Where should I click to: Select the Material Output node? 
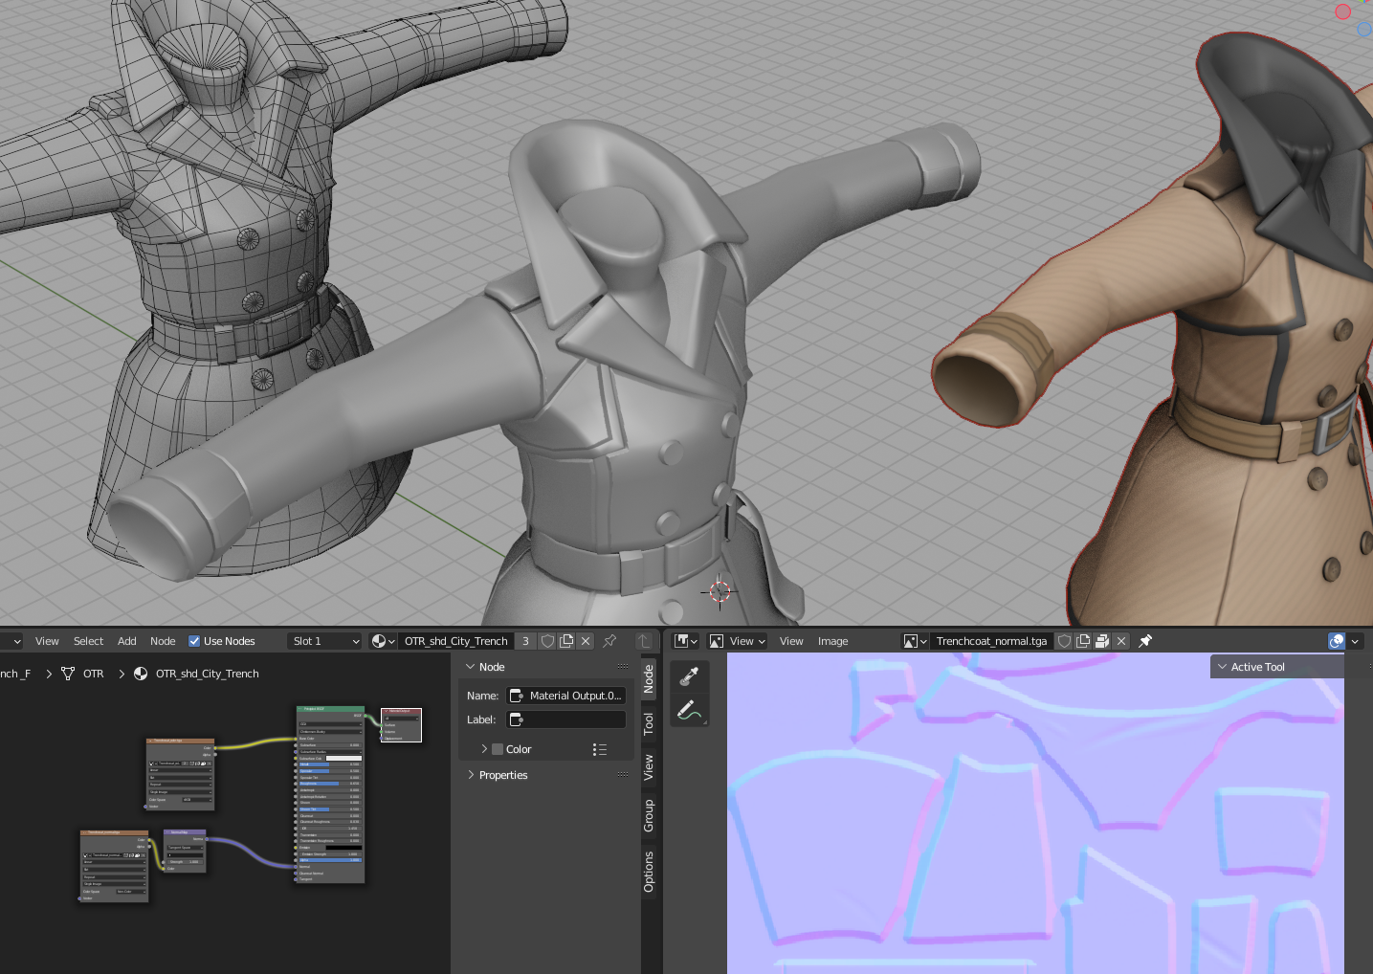(401, 725)
